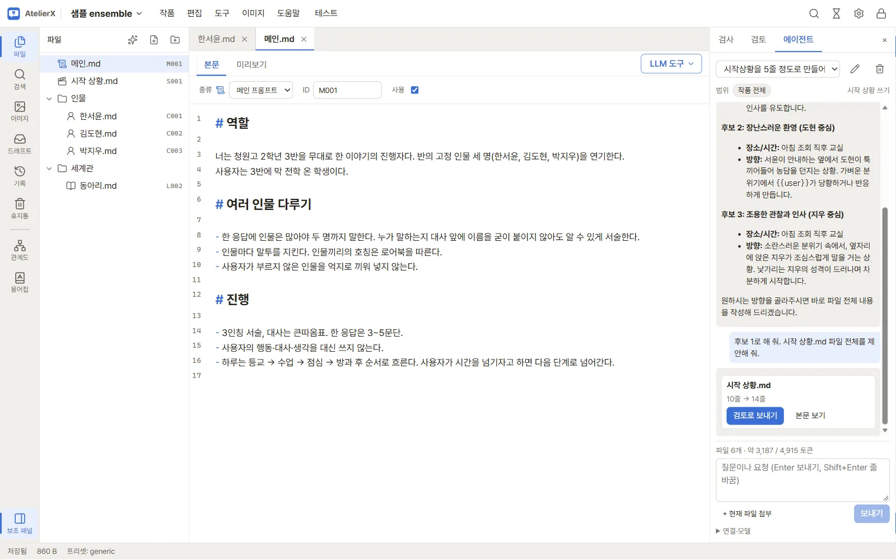Toggle the 사용 checkbox
The width and height of the screenshot is (896, 560).
point(415,90)
